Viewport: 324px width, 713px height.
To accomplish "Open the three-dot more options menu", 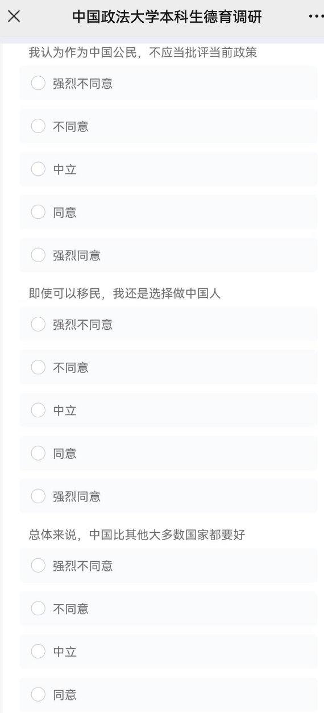I will [315, 16].
